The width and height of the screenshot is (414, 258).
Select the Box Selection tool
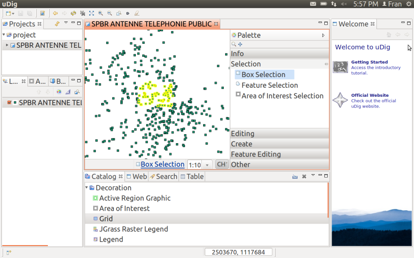tap(264, 74)
